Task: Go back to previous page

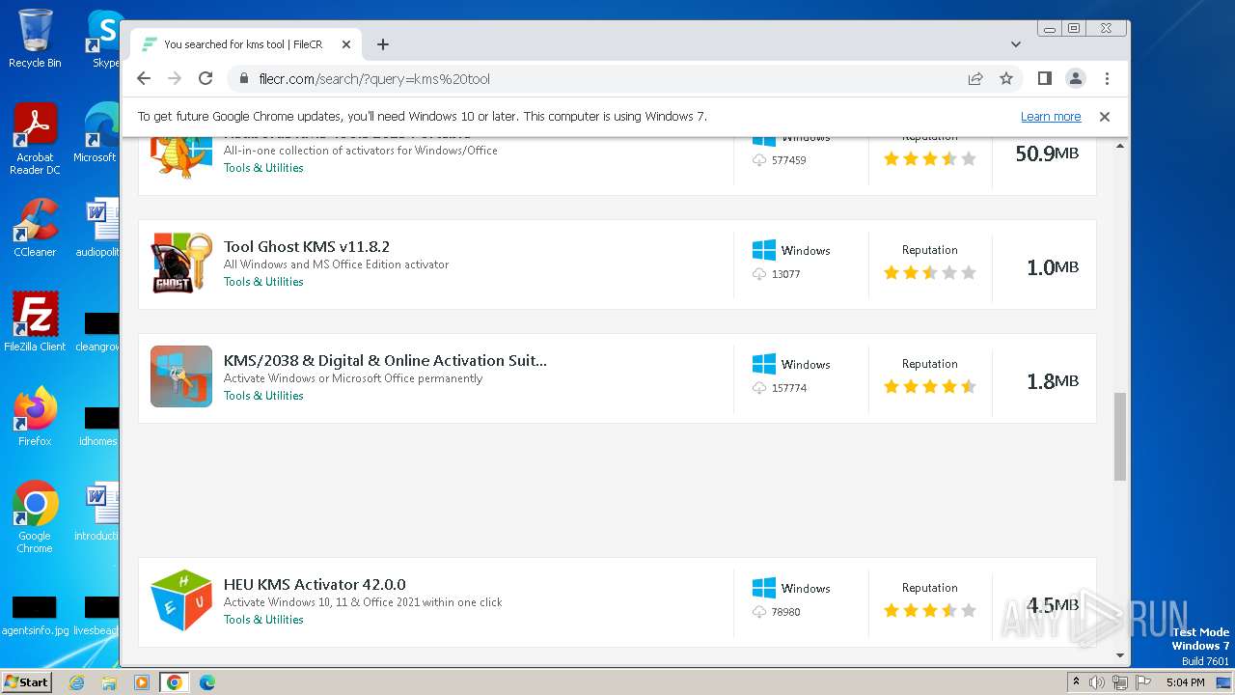Action: point(144,78)
